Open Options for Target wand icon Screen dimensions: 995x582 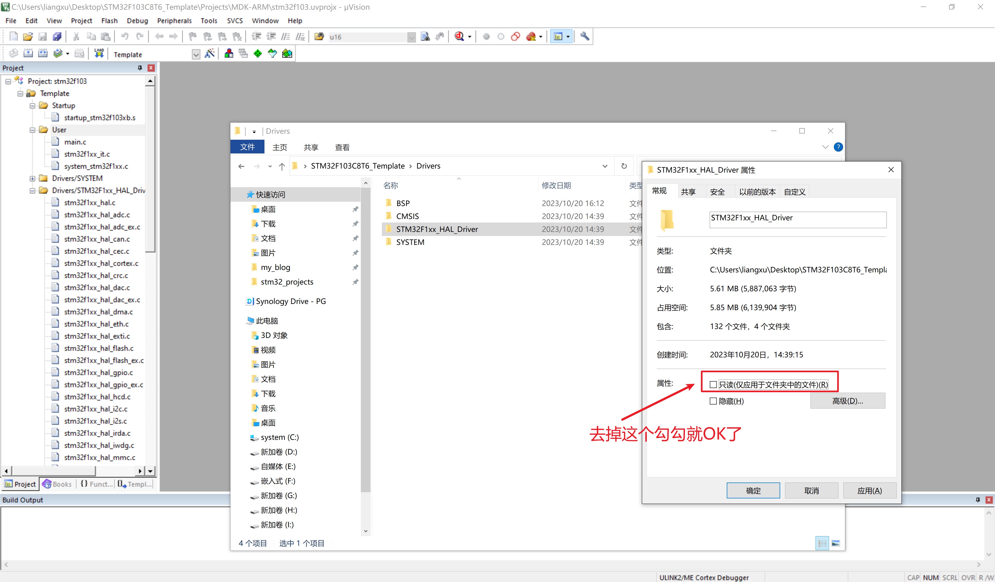point(210,53)
